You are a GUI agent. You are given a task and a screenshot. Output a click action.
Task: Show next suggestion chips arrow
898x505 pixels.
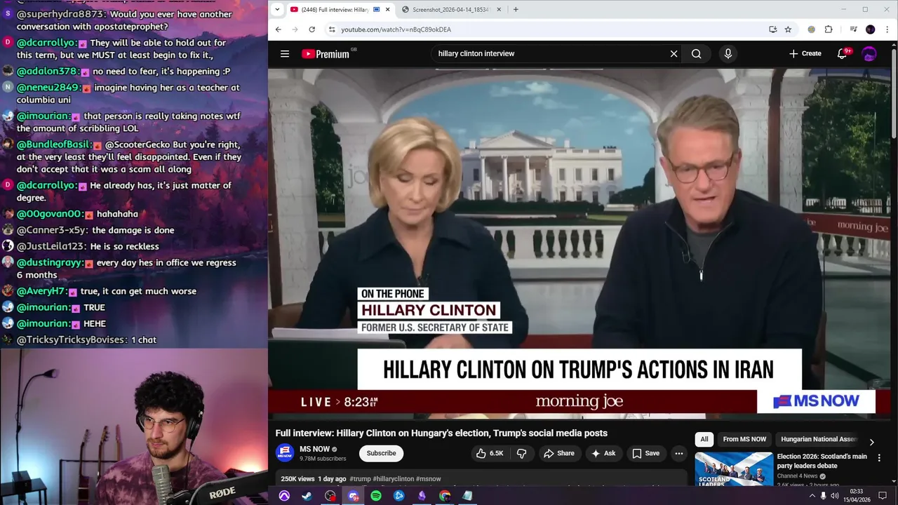[871, 442]
